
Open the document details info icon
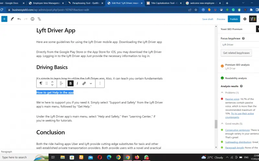(32, 19)
